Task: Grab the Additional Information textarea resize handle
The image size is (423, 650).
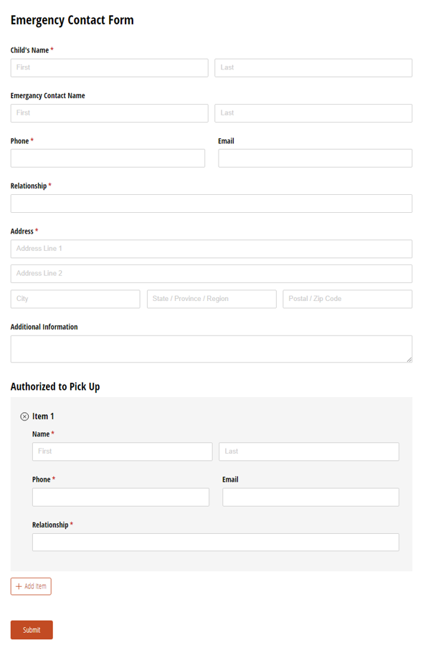Action: 409,360
